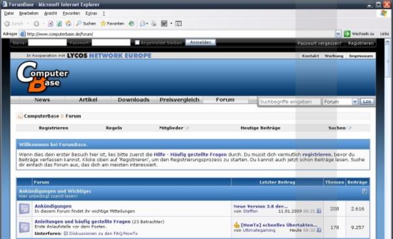The image size is (393, 239).
Task: Open Diskussionen zu den FAQ/HowTo subforum
Action: 103,234
